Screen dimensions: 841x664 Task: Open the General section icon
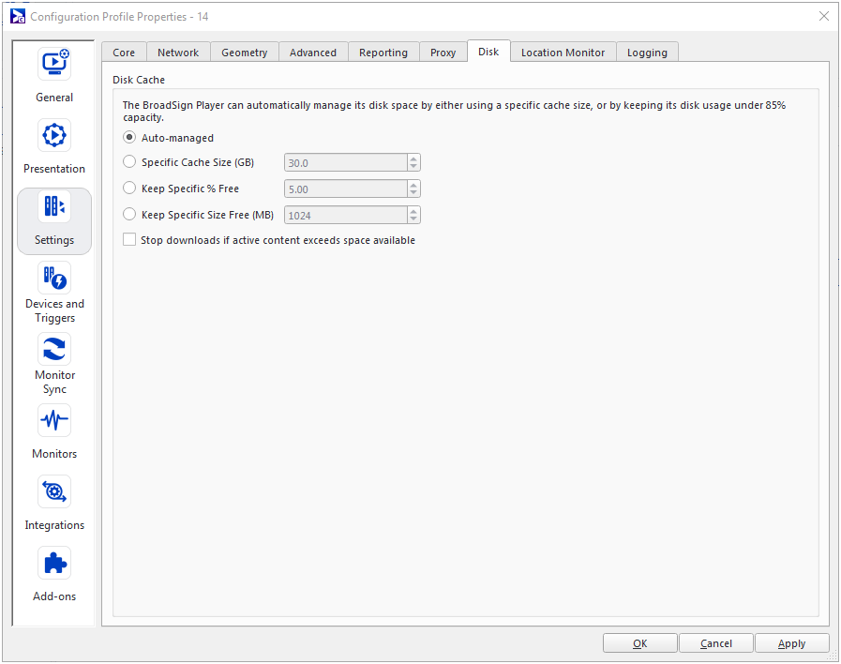[54, 65]
